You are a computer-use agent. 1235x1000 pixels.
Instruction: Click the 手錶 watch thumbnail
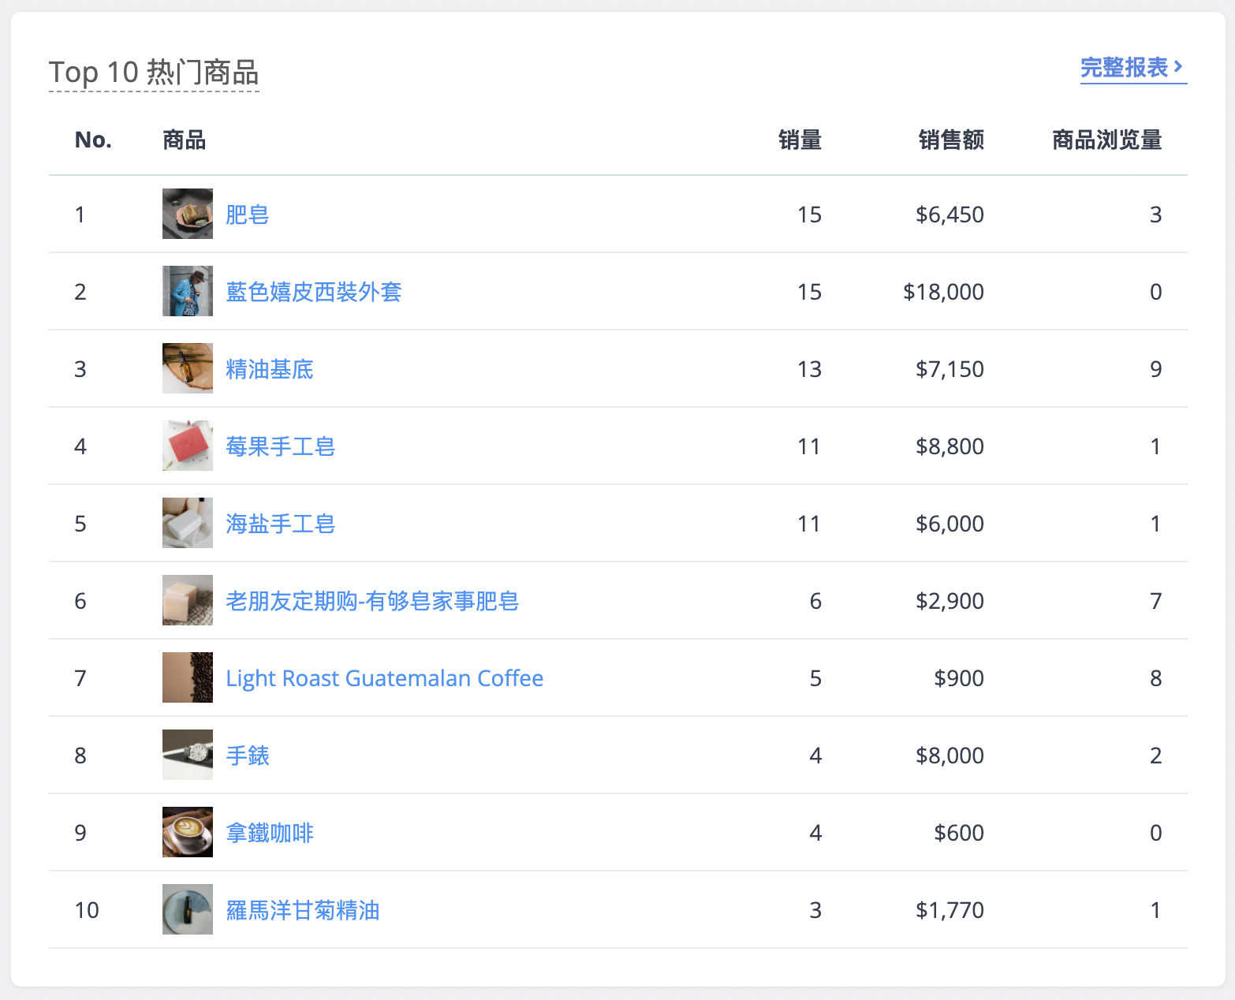coord(188,755)
